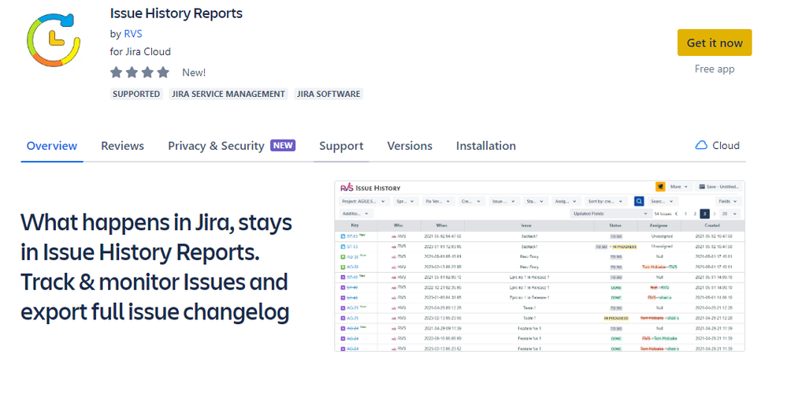Click the "Free app" label
787x395 pixels.
(x=715, y=69)
